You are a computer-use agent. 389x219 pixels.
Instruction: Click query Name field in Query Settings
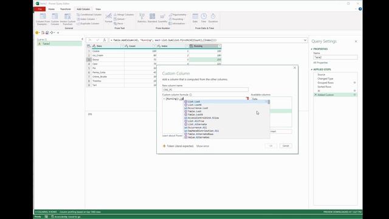pyautogui.click(x=335, y=57)
